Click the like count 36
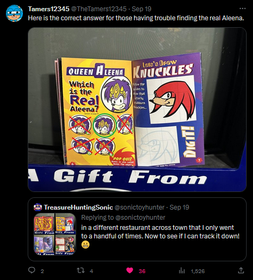 pyautogui.click(x=142, y=271)
